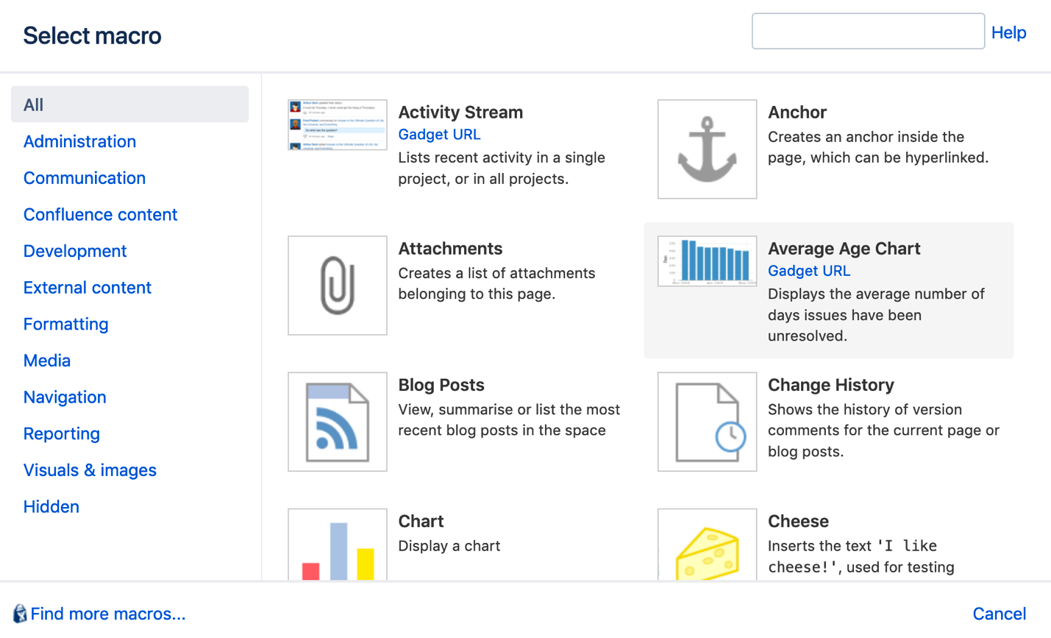Click the Anchor macro icon
Image resolution: width=1051 pixels, height=638 pixels.
coord(707,149)
